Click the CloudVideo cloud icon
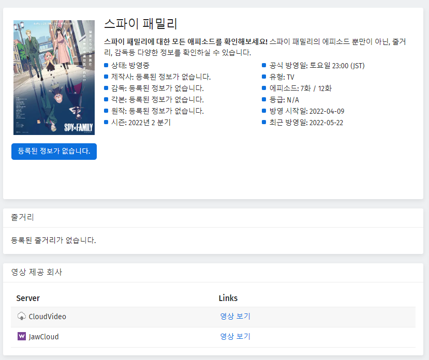429x360 pixels. pyautogui.click(x=22, y=316)
